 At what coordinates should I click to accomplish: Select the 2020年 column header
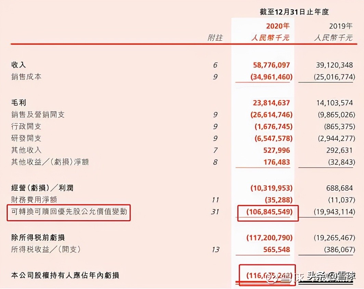[x=278, y=26]
